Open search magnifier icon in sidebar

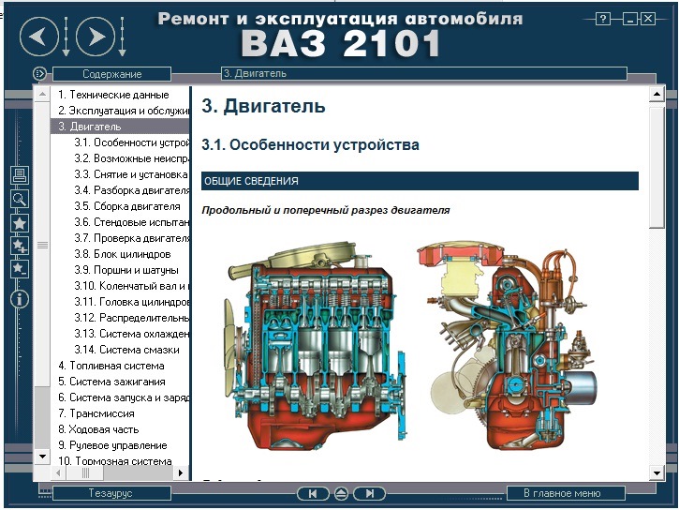tap(20, 200)
